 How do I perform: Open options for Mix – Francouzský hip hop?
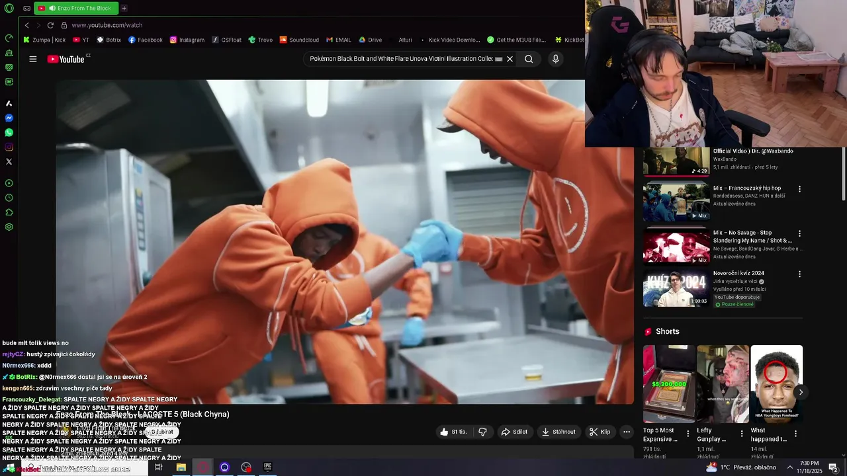[x=799, y=189]
